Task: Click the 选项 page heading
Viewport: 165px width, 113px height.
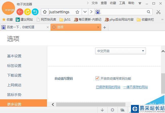Action: [13, 38]
